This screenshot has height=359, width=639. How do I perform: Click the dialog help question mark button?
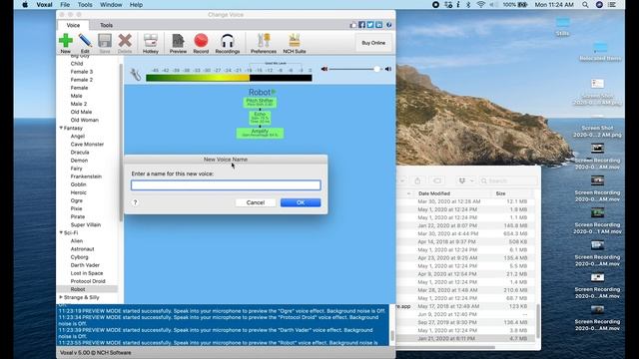pos(136,202)
